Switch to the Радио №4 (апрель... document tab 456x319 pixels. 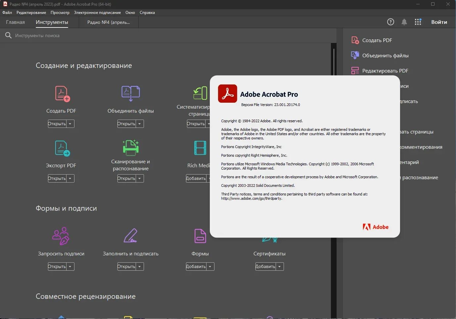(x=109, y=22)
